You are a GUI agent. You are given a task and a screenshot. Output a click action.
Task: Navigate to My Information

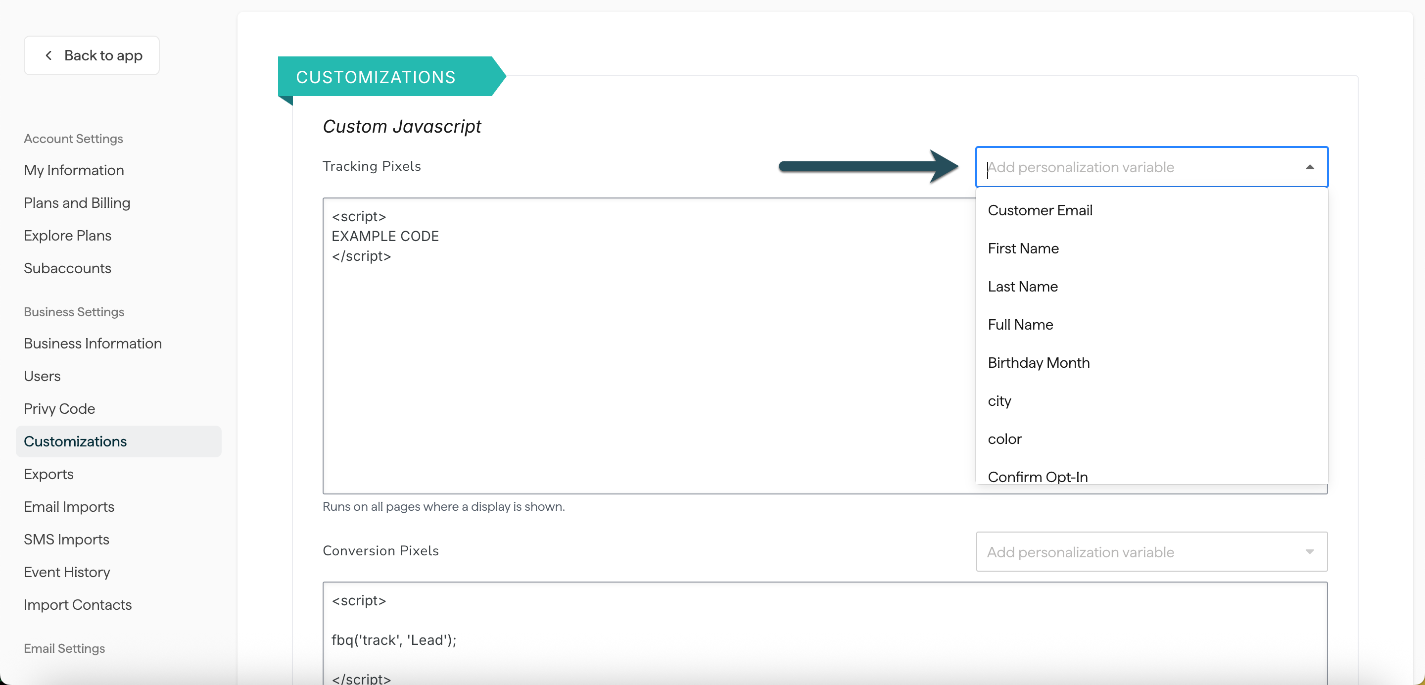click(x=74, y=170)
